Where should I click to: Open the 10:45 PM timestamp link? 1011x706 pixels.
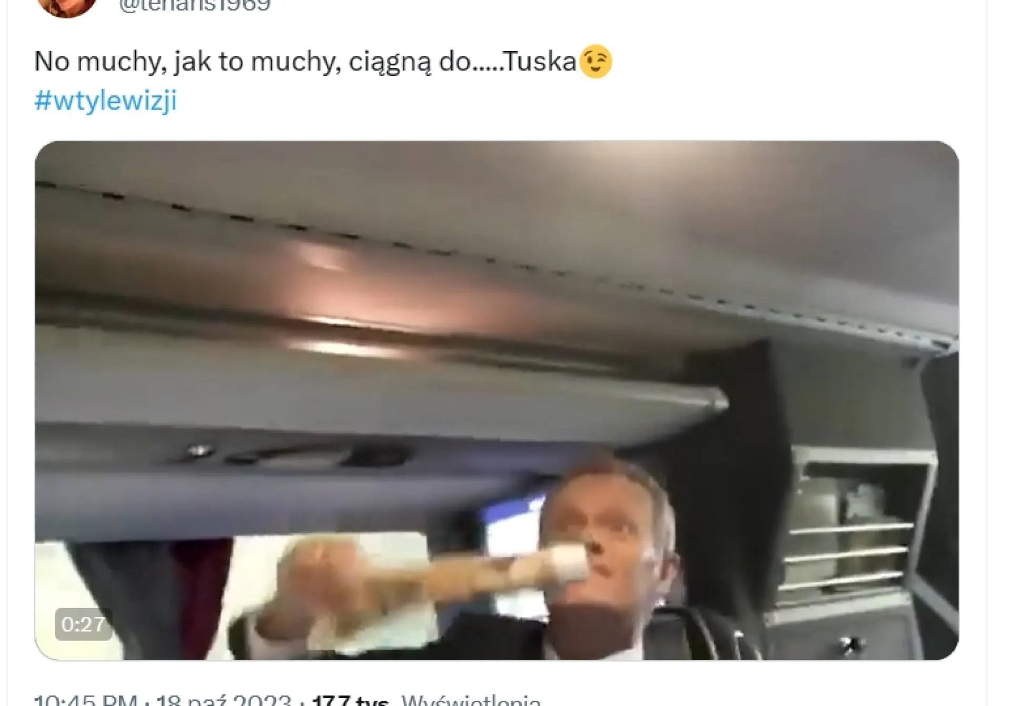[x=86, y=701]
